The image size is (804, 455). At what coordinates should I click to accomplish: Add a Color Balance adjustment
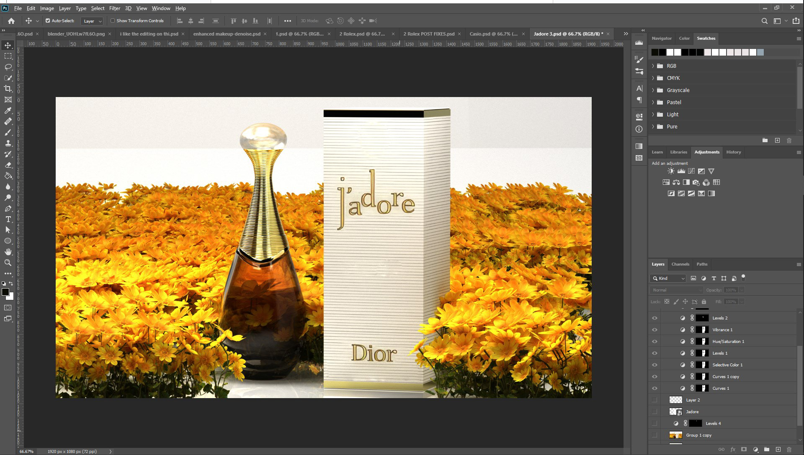(x=676, y=182)
